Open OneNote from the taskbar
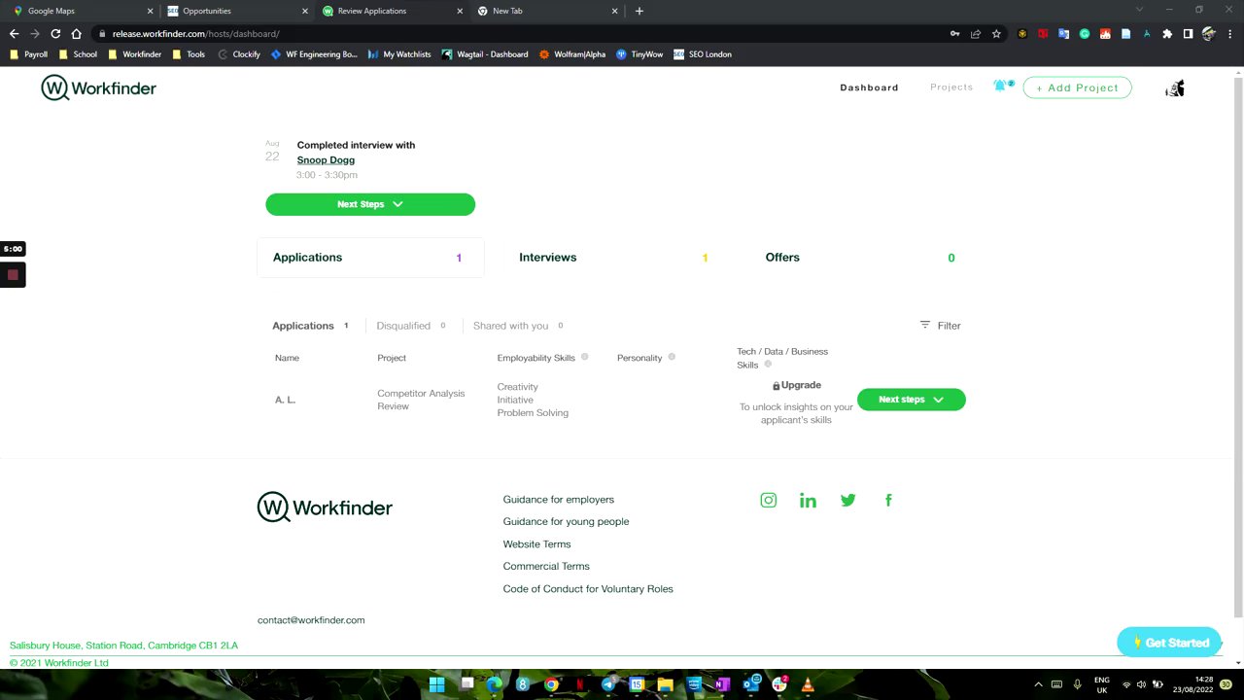This screenshot has height=700, width=1244. click(722, 684)
